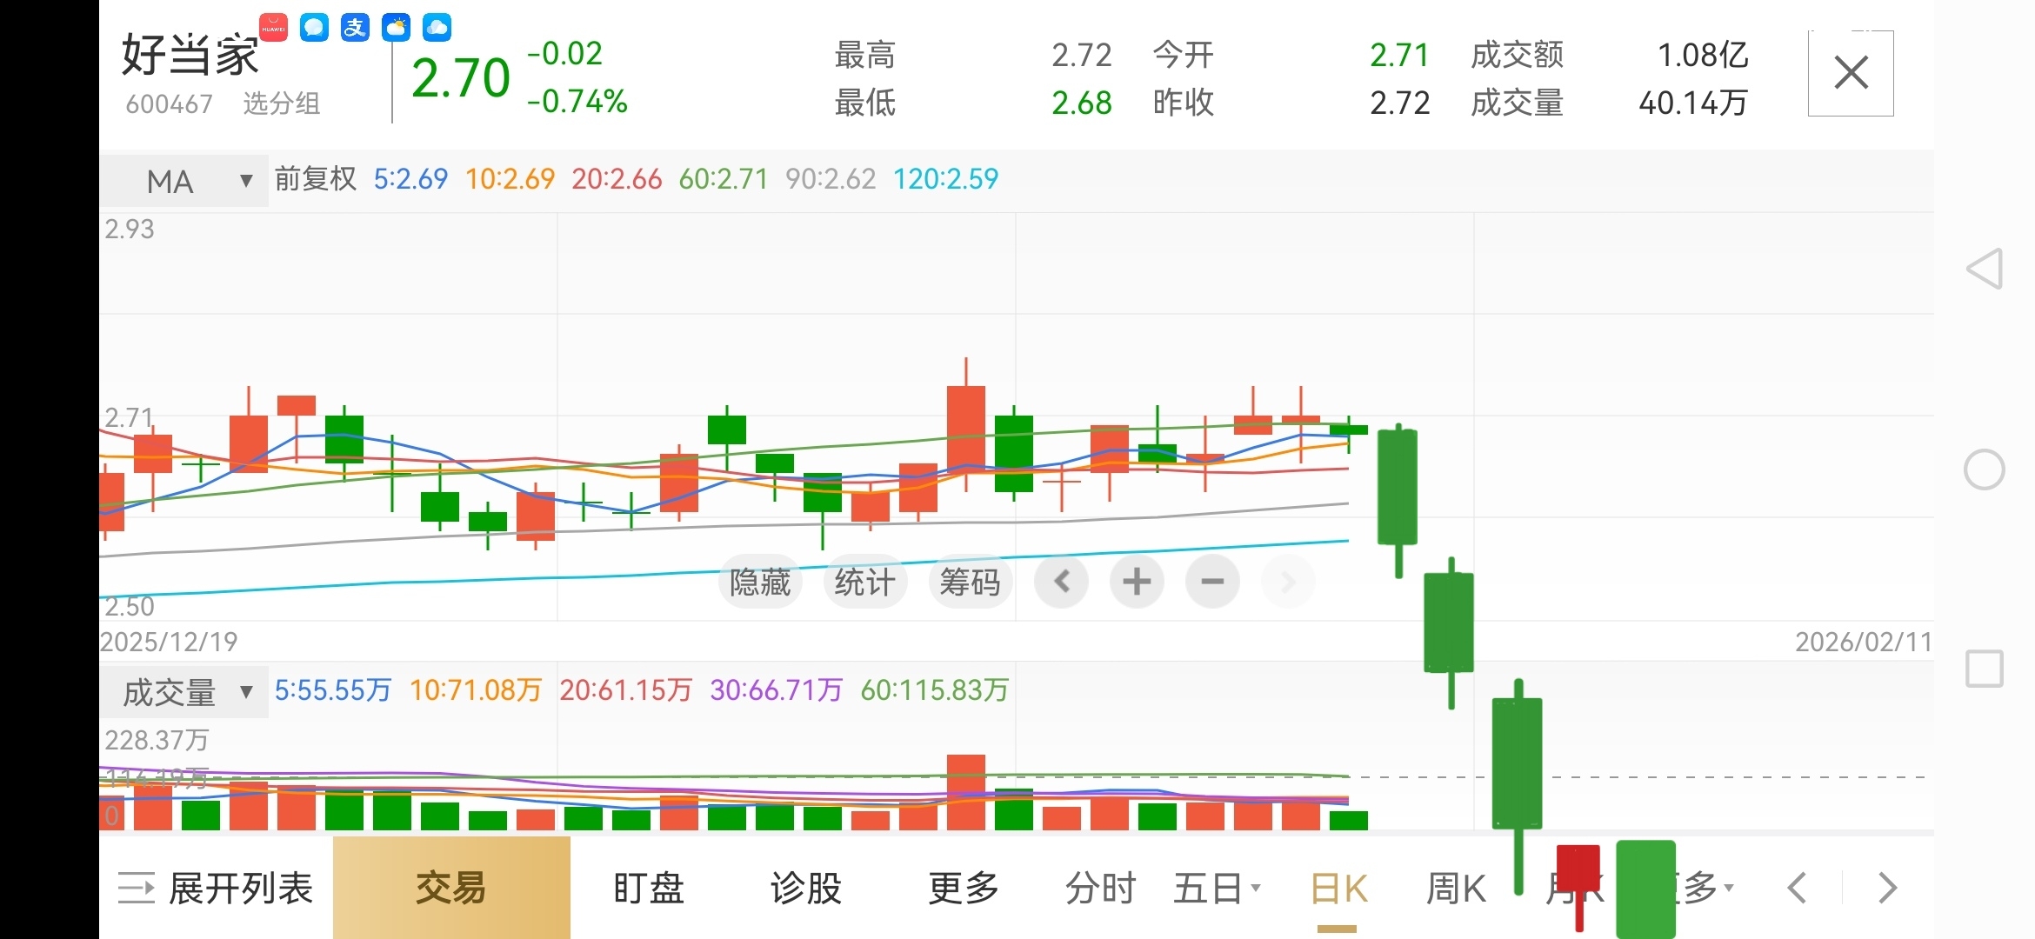Open the MA indicator dropdown
Image resolution: width=2035 pixels, height=939 pixels.
pos(183,181)
